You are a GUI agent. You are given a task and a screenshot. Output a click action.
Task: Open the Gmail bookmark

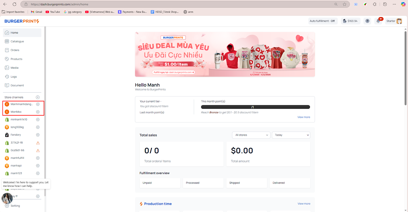[x=36, y=12]
